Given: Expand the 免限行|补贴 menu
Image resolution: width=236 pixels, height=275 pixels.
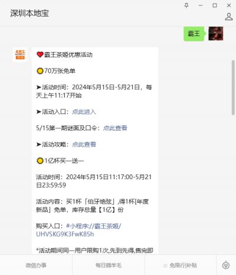Looking at the screenshot, I should 181,266.
